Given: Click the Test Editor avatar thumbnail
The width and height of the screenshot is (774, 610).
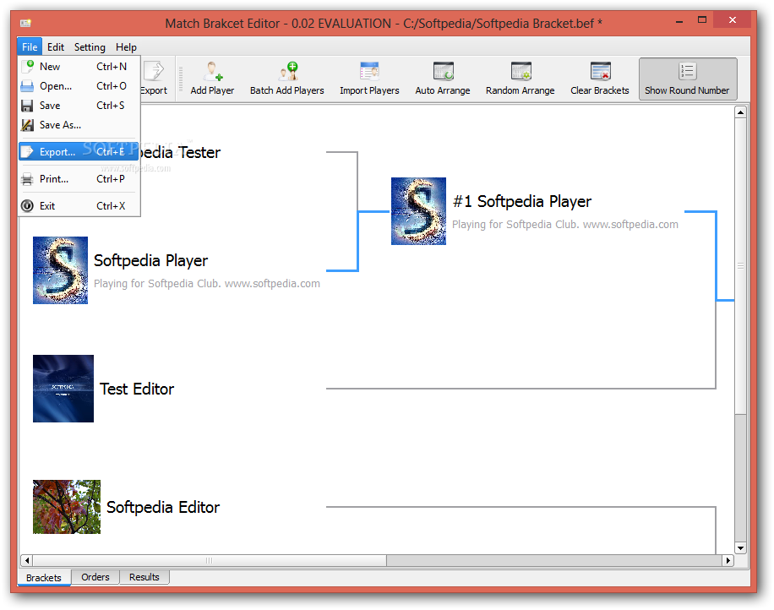Looking at the screenshot, I should click(x=63, y=389).
